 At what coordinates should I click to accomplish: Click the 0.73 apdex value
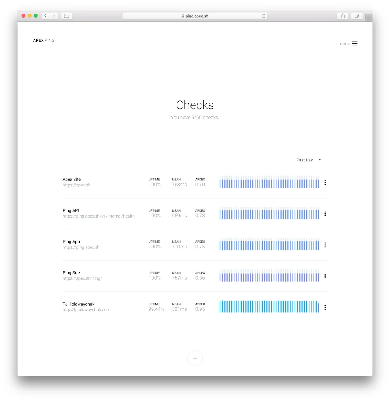(200, 216)
